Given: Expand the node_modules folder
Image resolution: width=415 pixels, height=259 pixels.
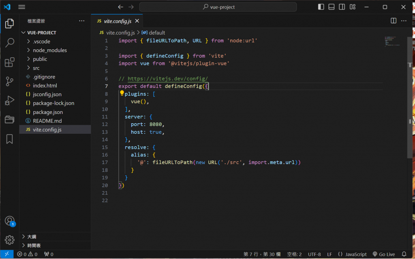Looking at the screenshot, I should 49,50.
